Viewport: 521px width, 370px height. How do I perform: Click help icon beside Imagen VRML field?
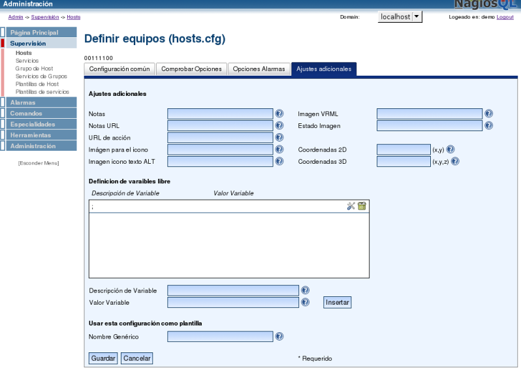tap(488, 114)
